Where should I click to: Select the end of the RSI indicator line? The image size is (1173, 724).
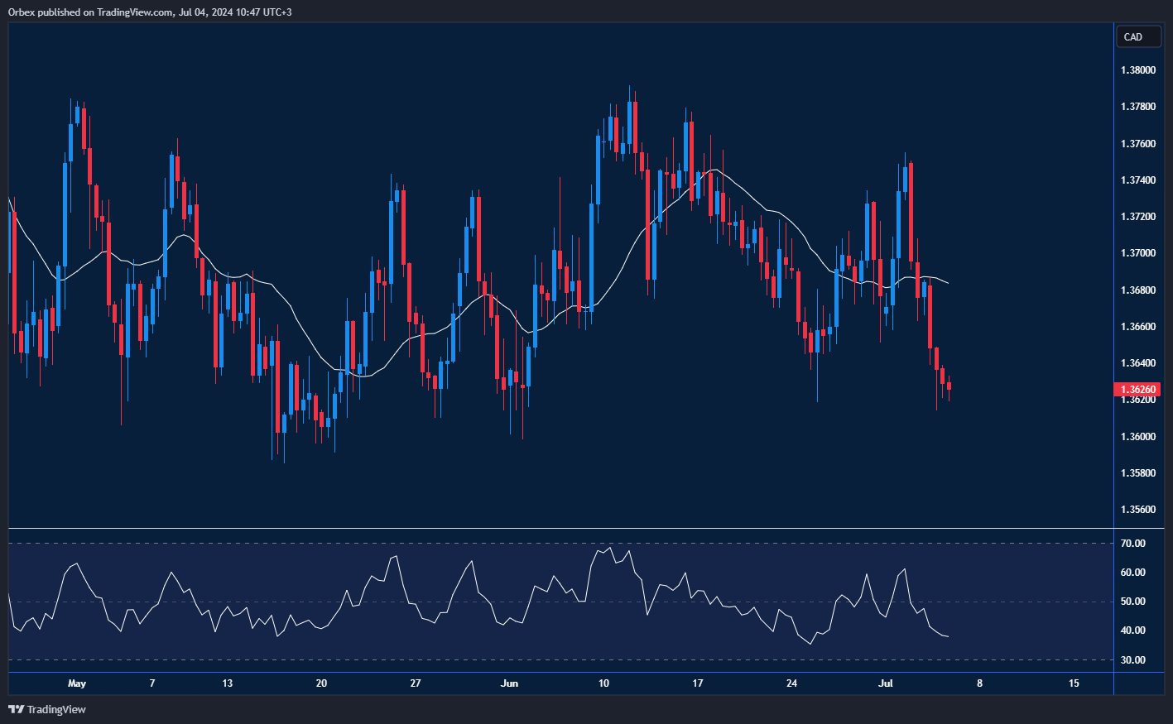pyautogui.click(x=948, y=636)
